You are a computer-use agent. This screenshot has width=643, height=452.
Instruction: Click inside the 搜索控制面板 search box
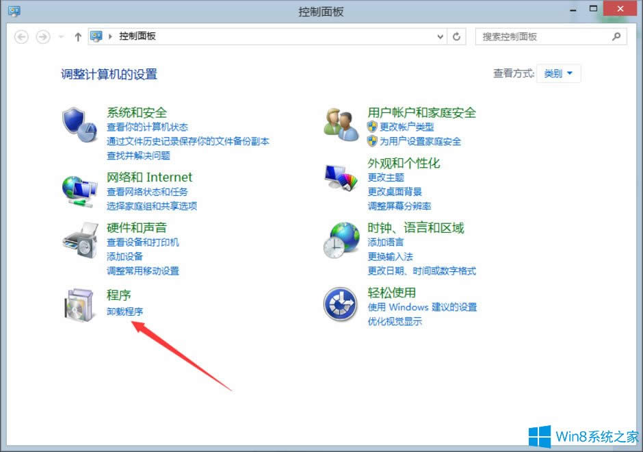tap(540, 36)
